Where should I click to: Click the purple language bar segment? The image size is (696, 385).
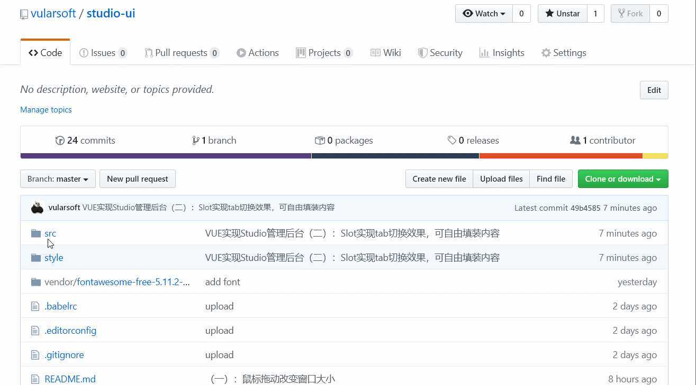coord(166,156)
